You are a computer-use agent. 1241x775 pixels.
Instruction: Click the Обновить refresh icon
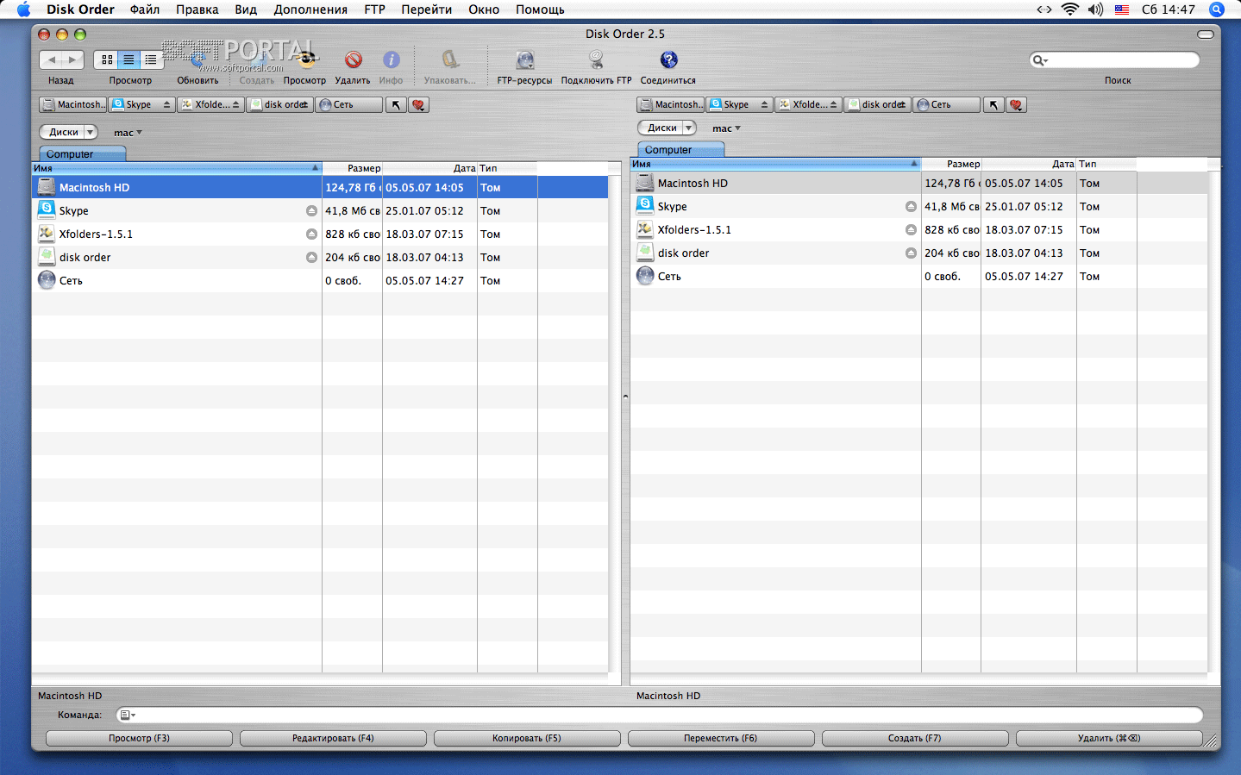point(197,59)
